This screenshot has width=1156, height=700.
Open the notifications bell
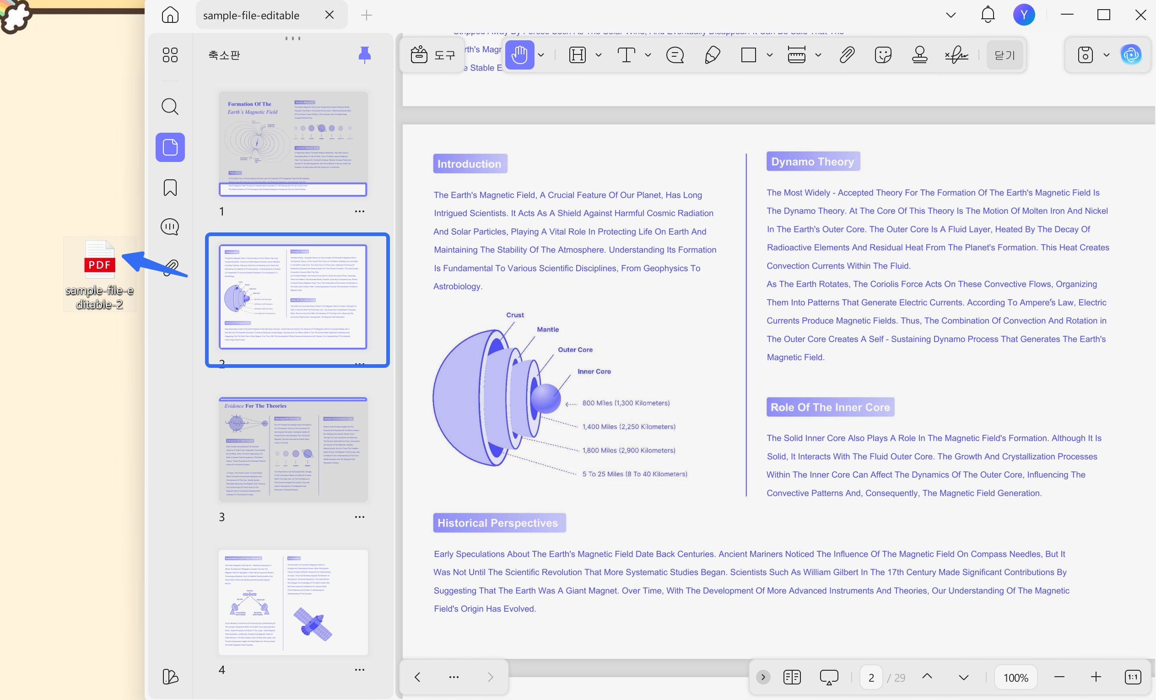[988, 15]
